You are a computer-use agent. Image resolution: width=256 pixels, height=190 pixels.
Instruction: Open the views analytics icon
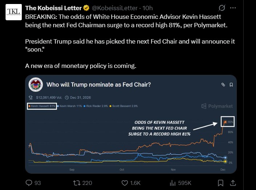tap(172, 183)
